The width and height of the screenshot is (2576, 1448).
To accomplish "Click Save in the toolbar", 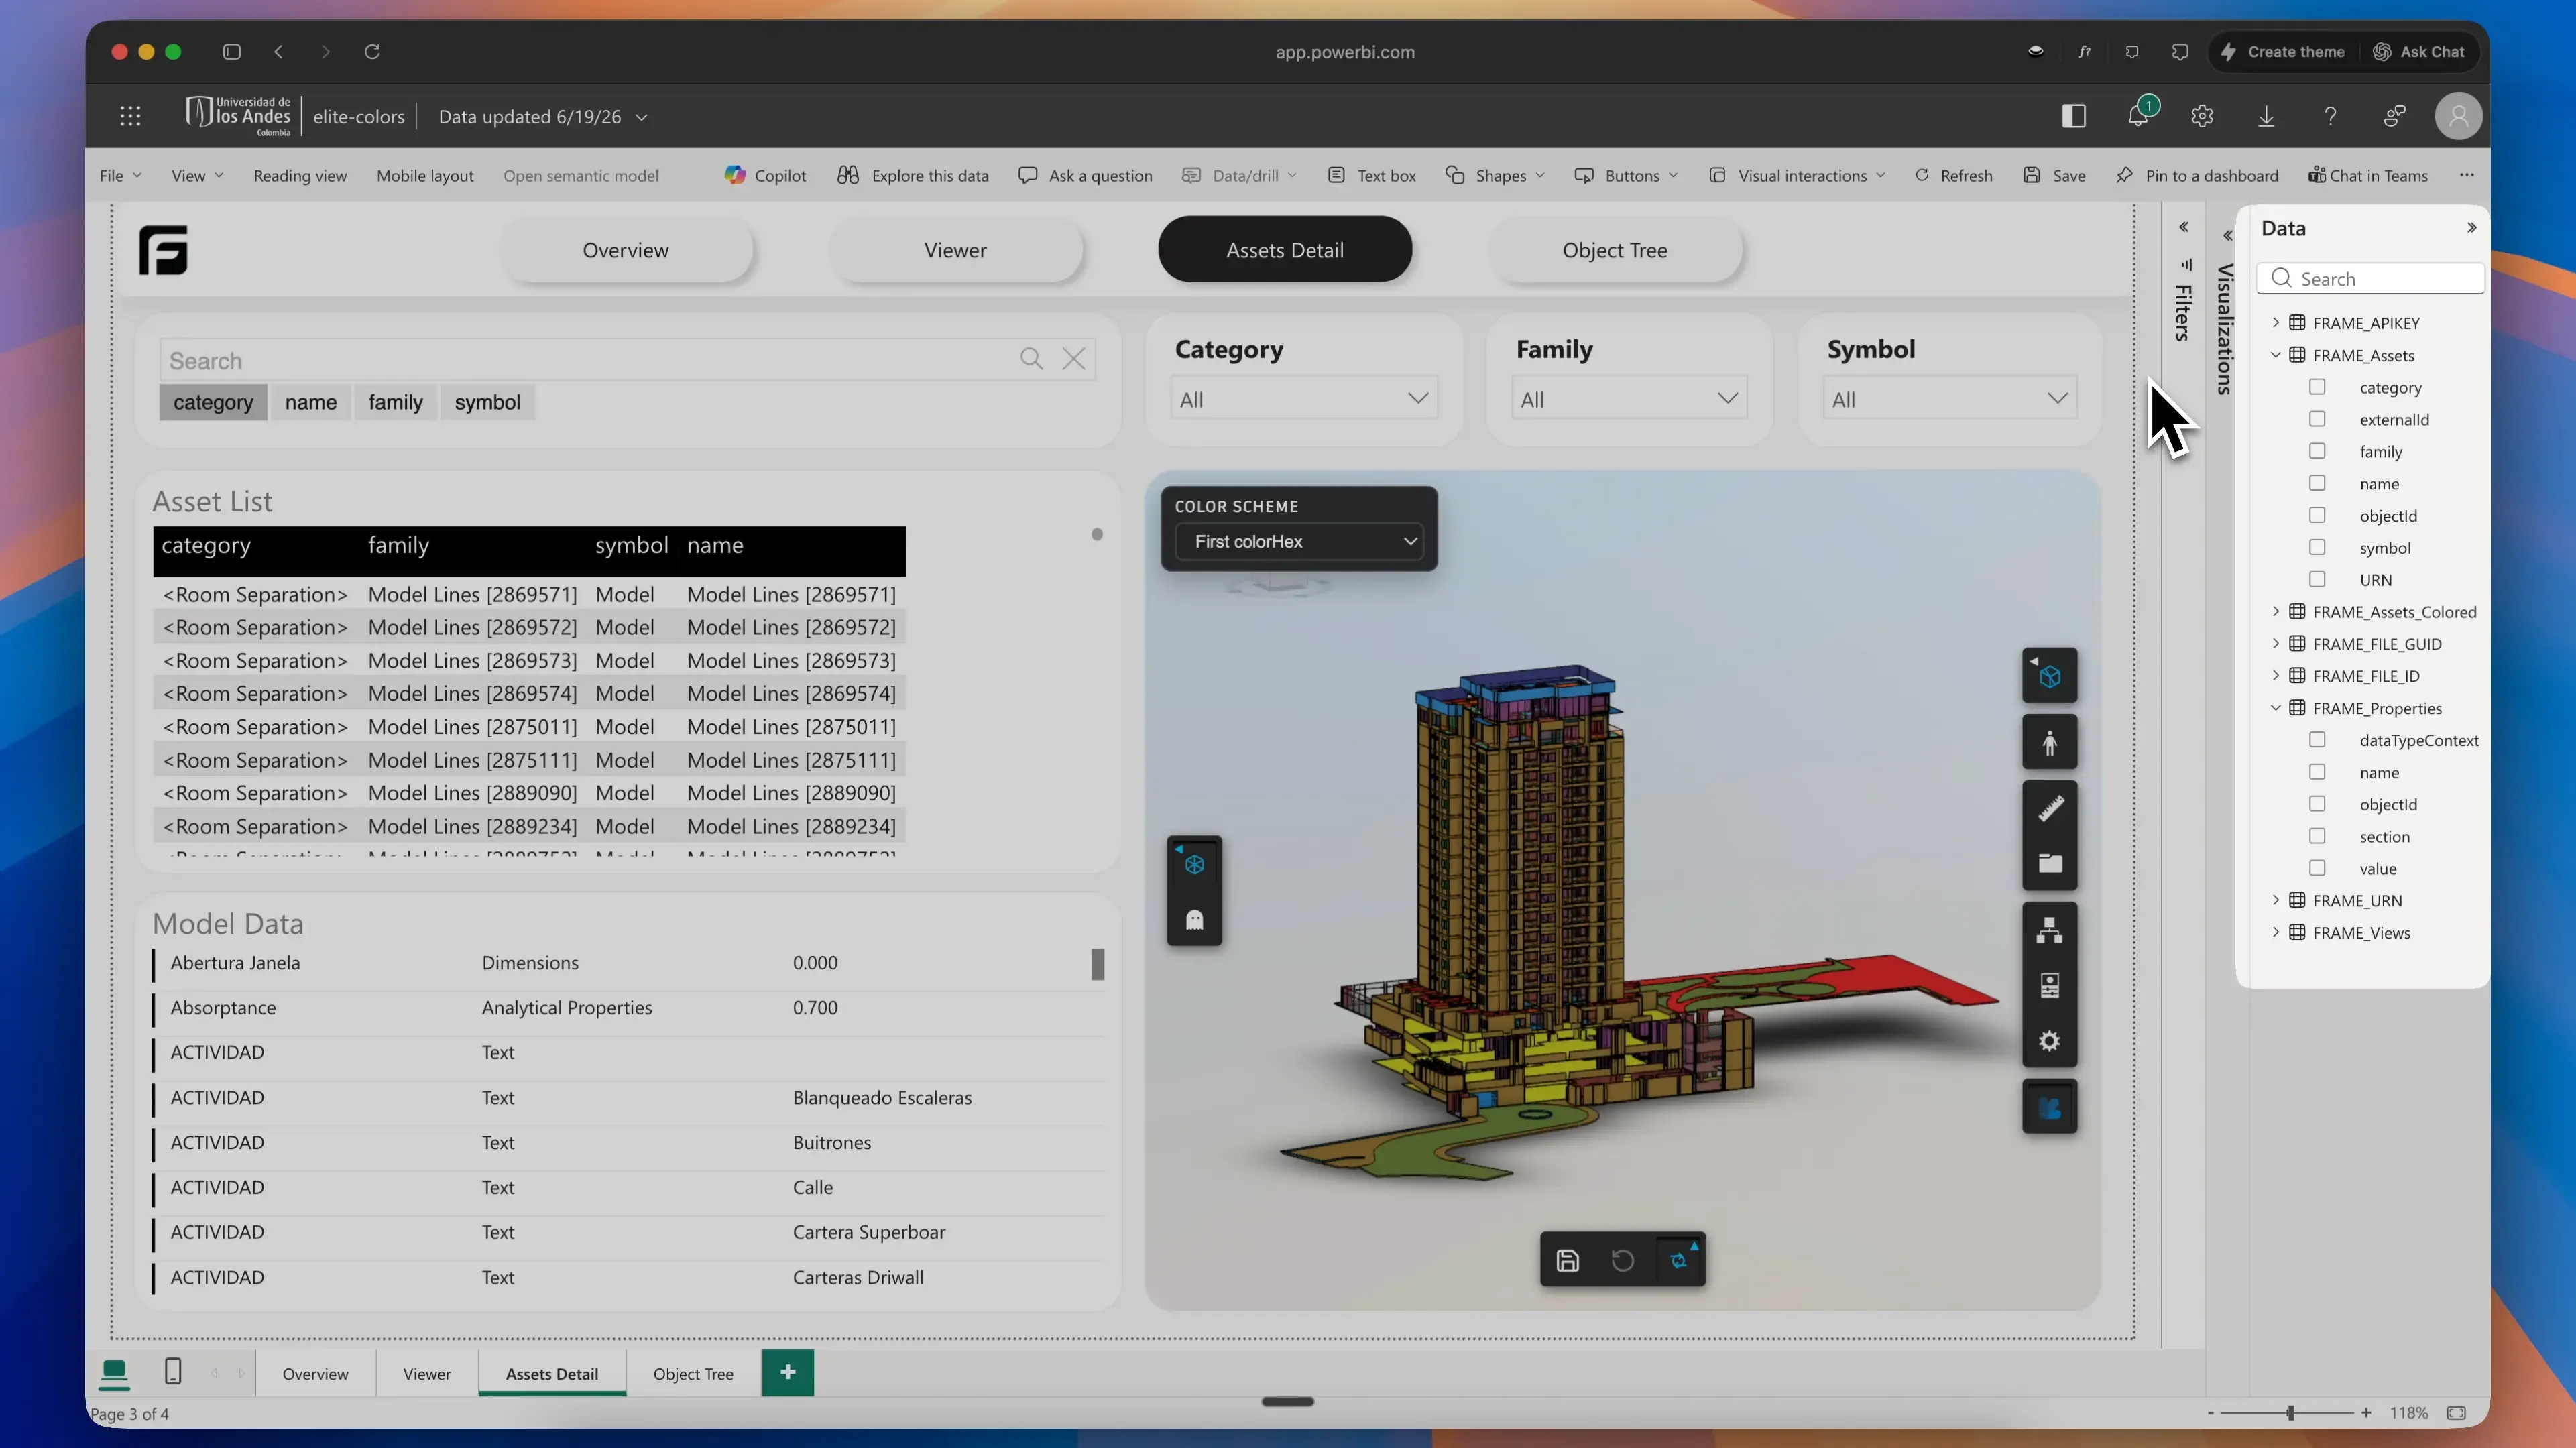I will pyautogui.click(x=2054, y=175).
